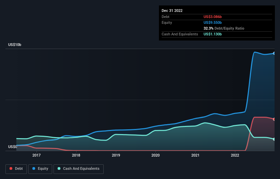Select the 2018 x-axis label
This screenshot has width=280, height=179.
point(76,155)
